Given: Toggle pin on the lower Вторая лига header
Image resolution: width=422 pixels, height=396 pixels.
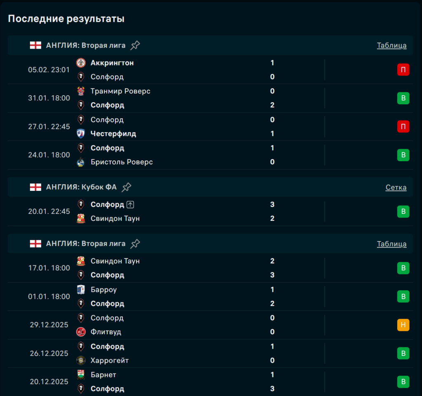Looking at the screenshot, I should 135,244.
